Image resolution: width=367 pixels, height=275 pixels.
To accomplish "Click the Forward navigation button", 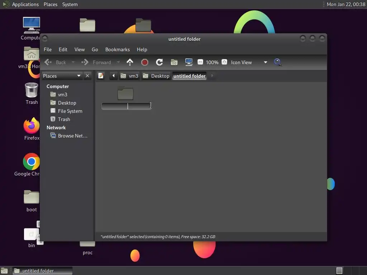I will 96,62.
